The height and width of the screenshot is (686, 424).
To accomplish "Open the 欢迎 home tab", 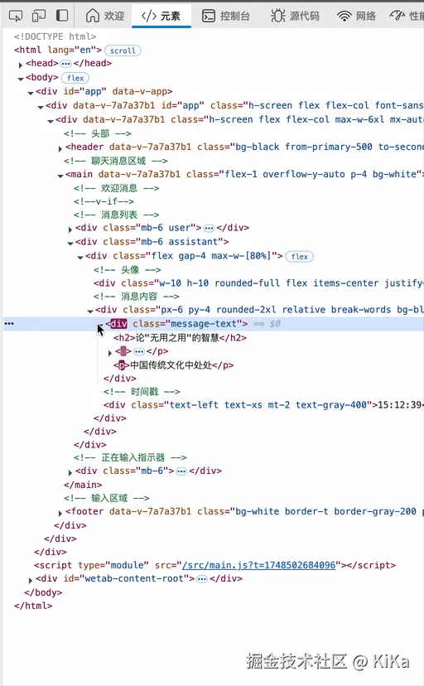I will pos(105,16).
